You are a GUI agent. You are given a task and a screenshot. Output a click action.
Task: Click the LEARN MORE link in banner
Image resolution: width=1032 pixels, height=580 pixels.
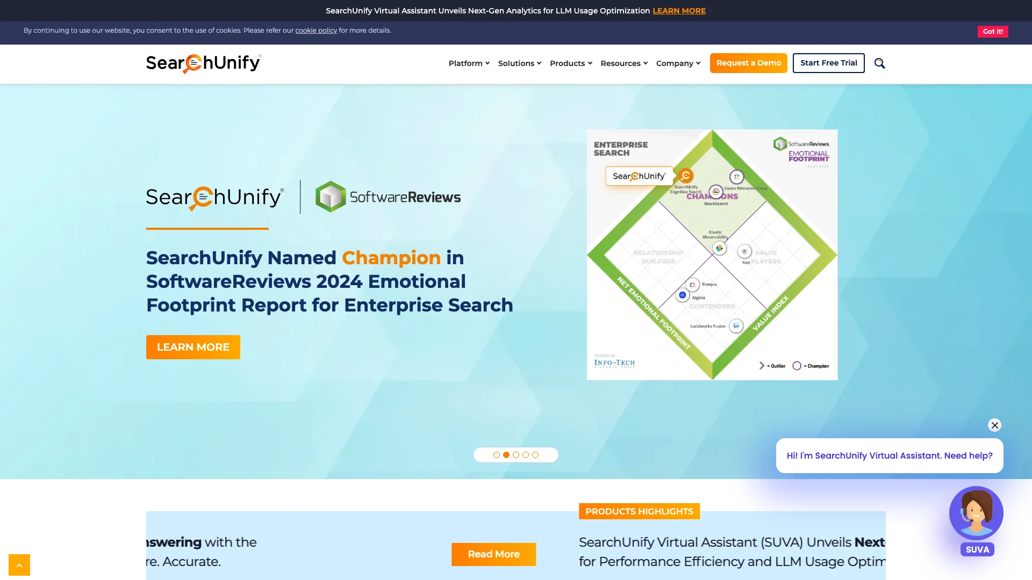pos(679,11)
